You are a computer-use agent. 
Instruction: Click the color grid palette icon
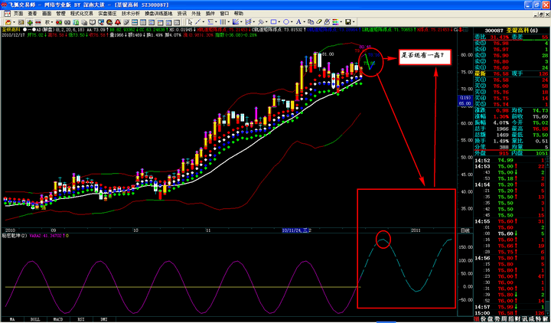334,22
